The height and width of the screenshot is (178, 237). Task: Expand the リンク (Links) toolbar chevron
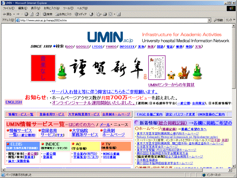tap(234, 20)
